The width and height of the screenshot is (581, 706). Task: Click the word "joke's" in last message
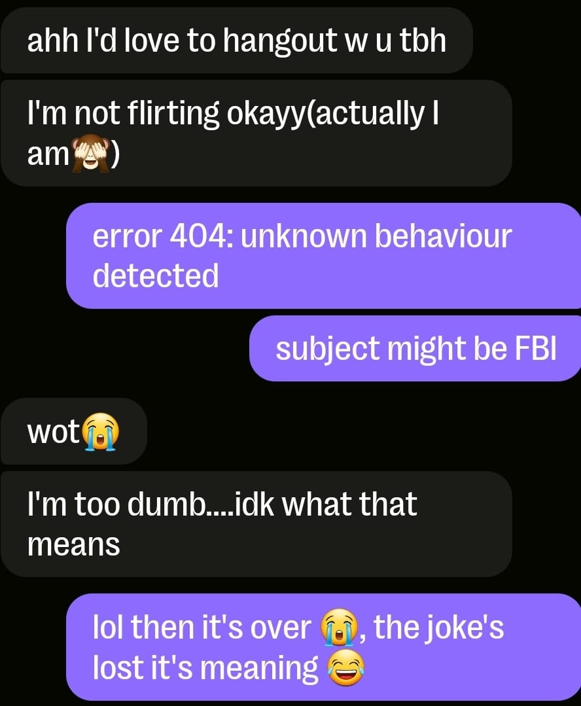438,629
